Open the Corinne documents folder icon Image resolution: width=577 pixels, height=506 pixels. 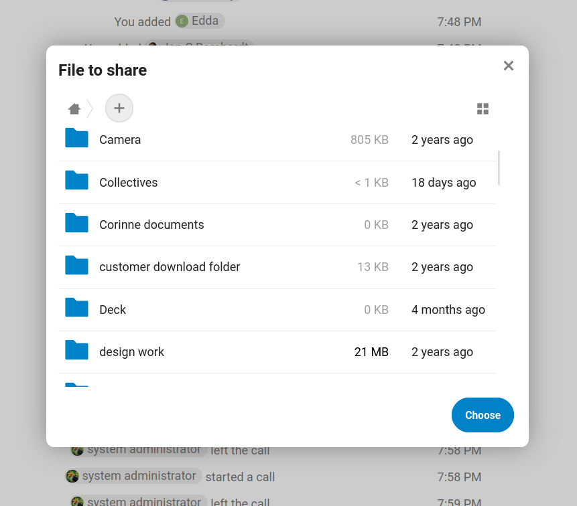point(76,224)
